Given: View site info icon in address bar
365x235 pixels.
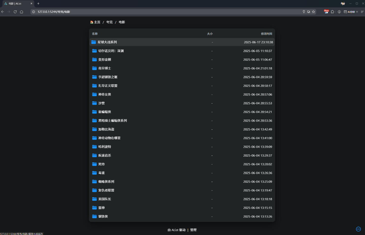Looking at the screenshot, I should point(34,12).
